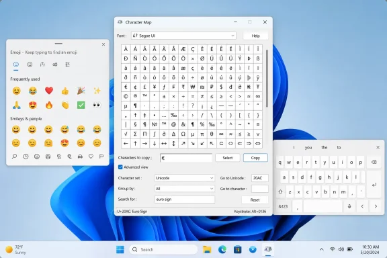
Task: Show hidden tray icons chevron
Action: point(322,249)
